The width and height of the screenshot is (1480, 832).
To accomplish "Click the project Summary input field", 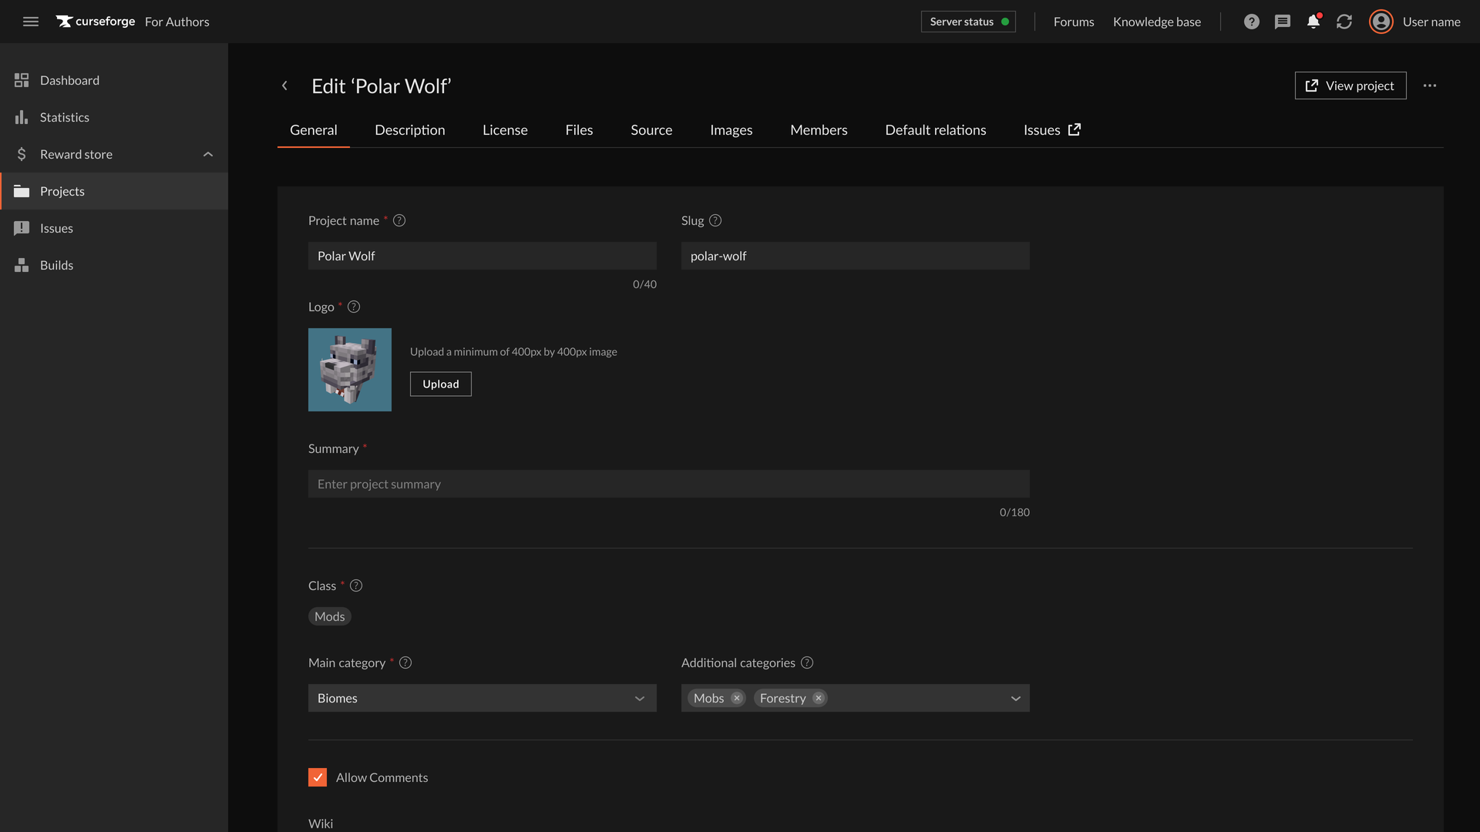I will pyautogui.click(x=668, y=484).
